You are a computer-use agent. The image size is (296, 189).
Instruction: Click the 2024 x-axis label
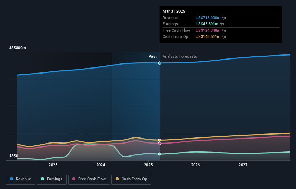[x=101, y=165]
